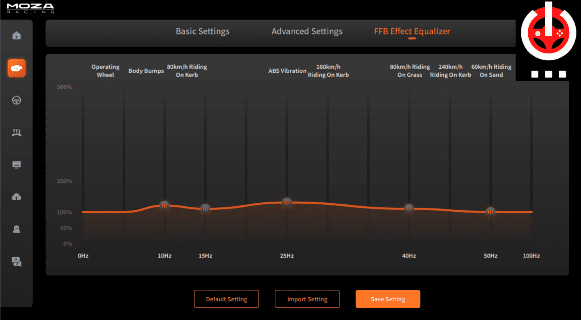
Task: Click the 10Hz equalizer slider handle
Action: pyautogui.click(x=165, y=205)
